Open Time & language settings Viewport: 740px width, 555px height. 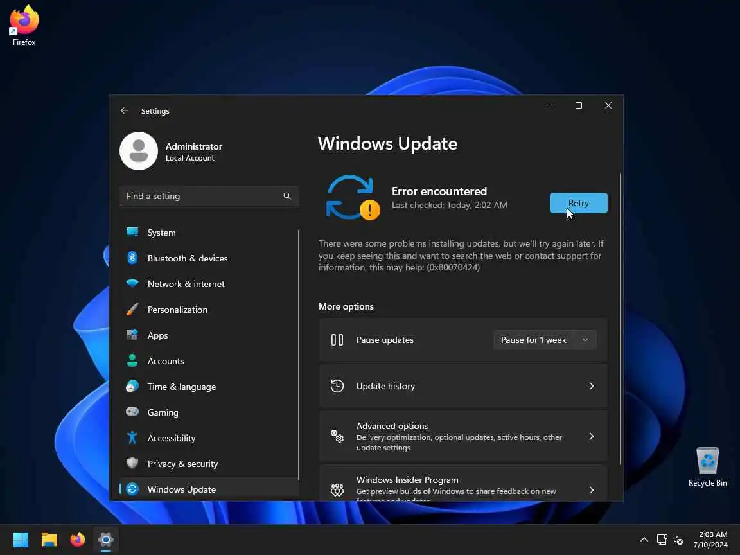coord(209,387)
